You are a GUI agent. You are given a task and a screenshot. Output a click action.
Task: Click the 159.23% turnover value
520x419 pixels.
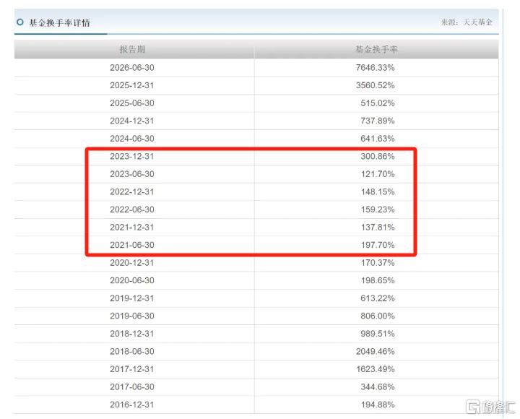point(378,209)
